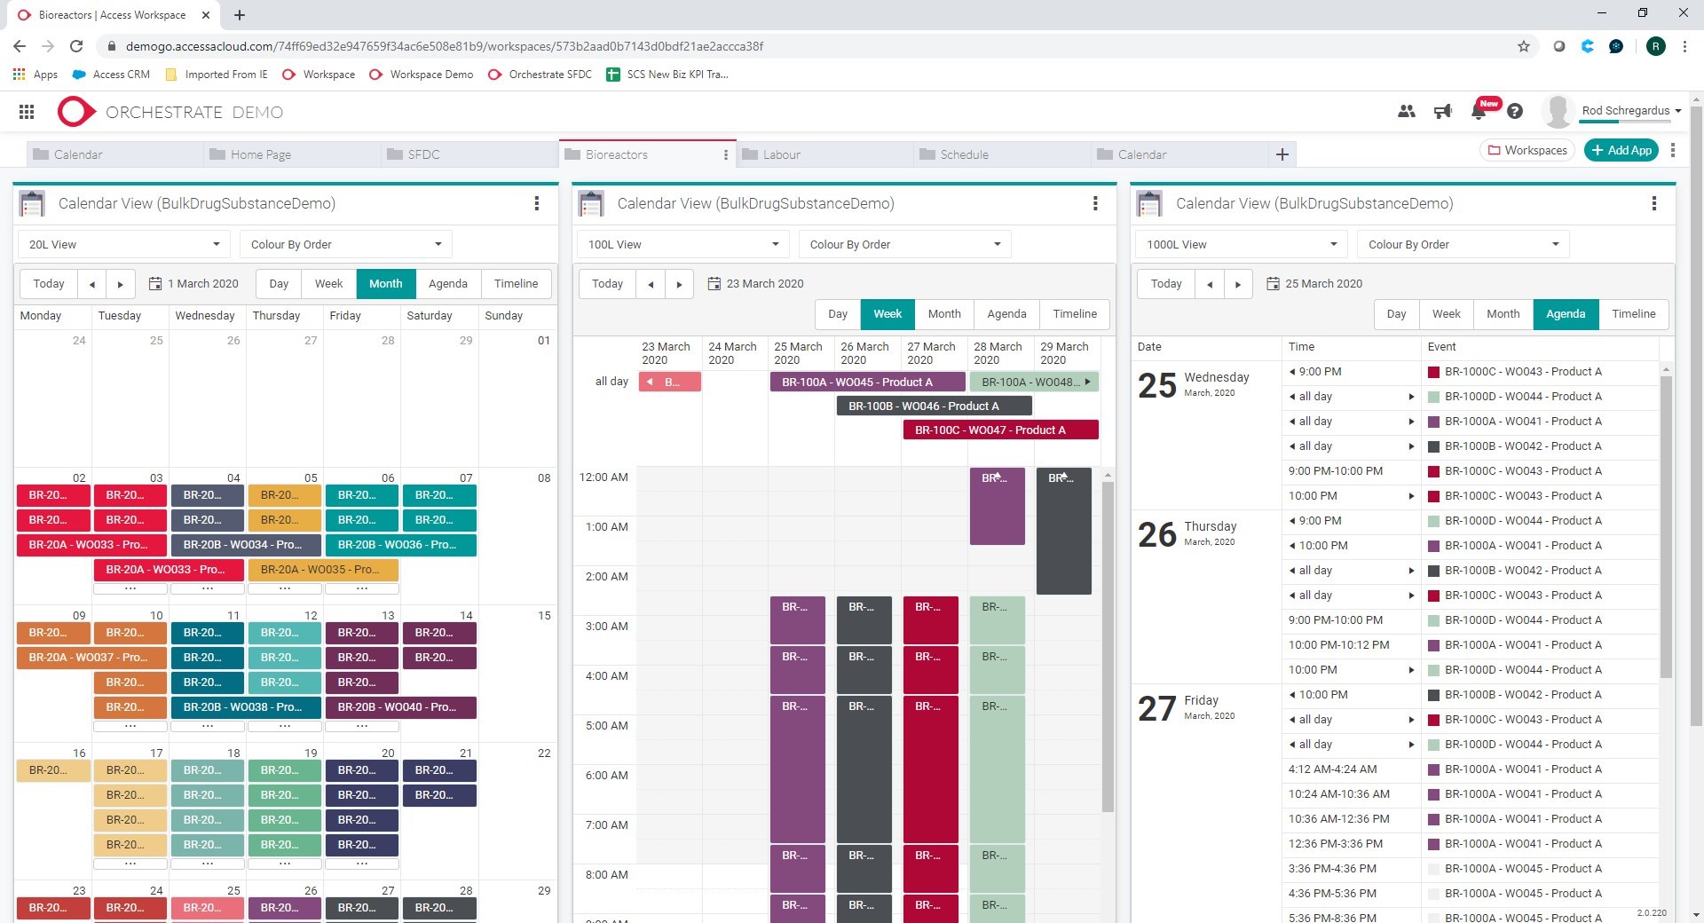Open the kebab menu on the 20L Calendar View

[x=537, y=203]
